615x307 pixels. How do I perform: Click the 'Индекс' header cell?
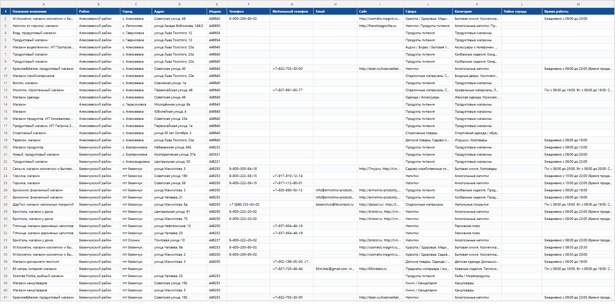(217, 12)
